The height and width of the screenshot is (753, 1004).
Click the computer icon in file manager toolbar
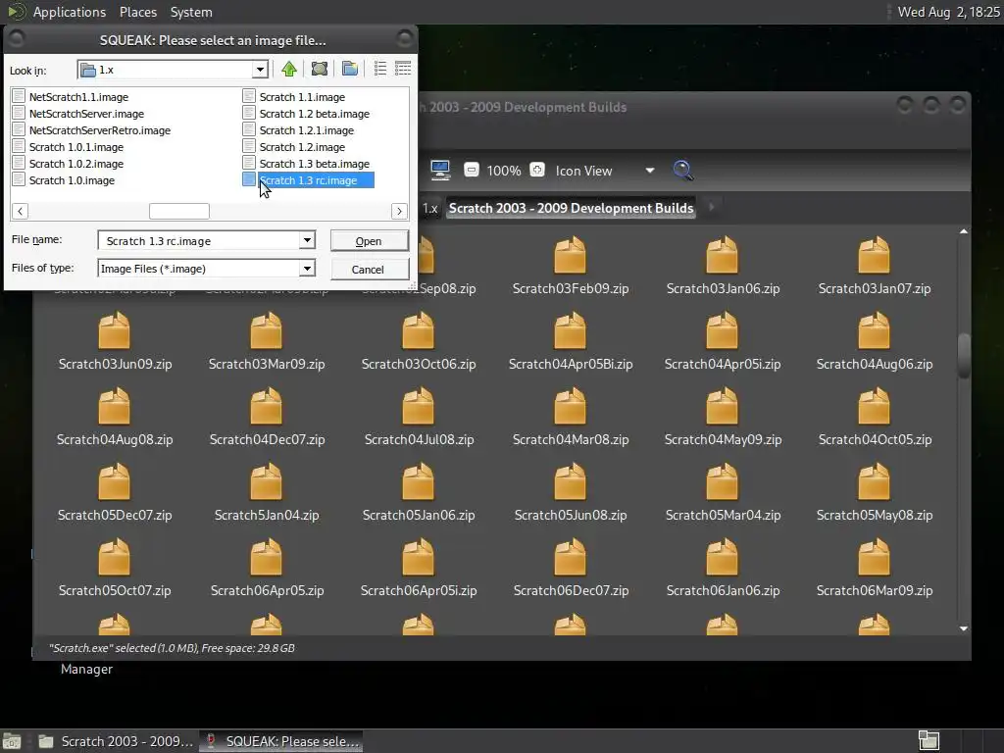click(440, 171)
